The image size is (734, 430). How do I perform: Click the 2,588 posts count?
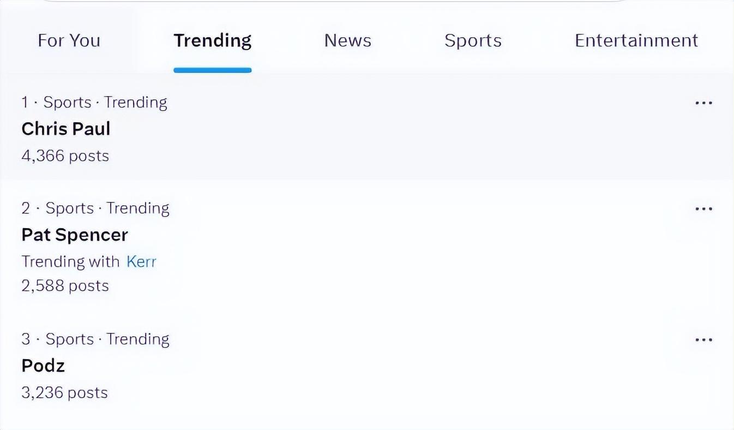tap(65, 286)
